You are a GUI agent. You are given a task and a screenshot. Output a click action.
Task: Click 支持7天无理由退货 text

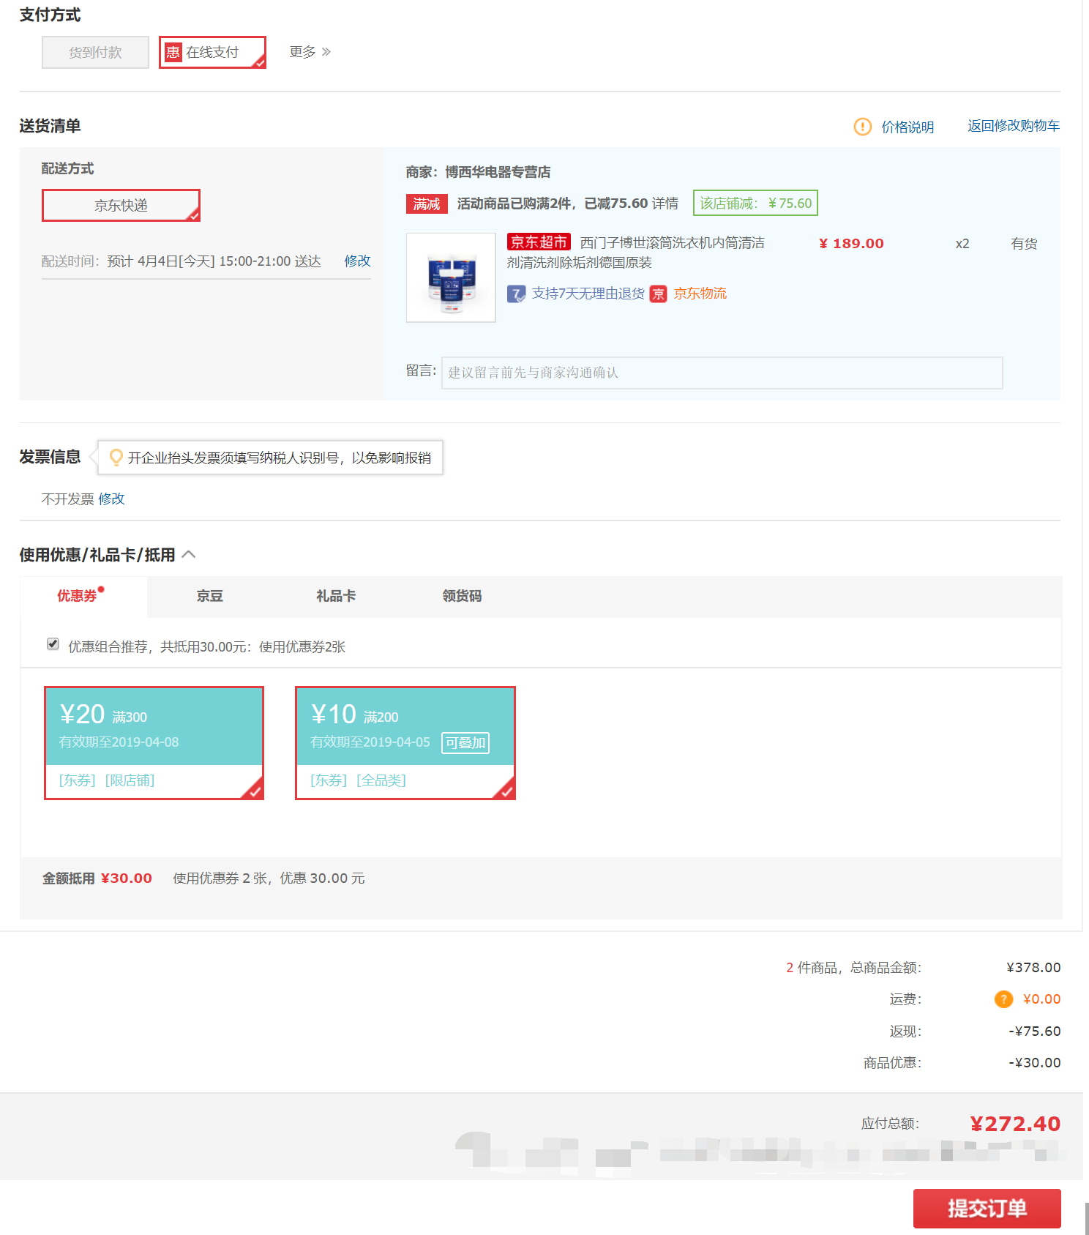pyautogui.click(x=588, y=294)
